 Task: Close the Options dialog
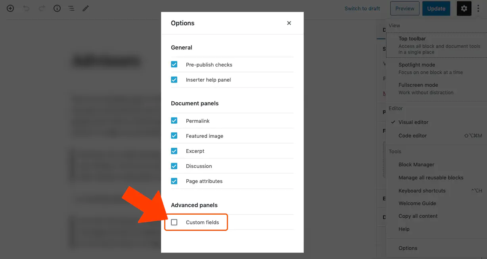pyautogui.click(x=289, y=23)
